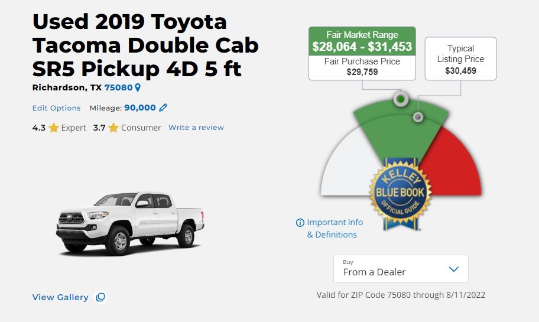Click the Fair Market Range green box
Viewport: 539px width, 322px height.
click(x=362, y=41)
